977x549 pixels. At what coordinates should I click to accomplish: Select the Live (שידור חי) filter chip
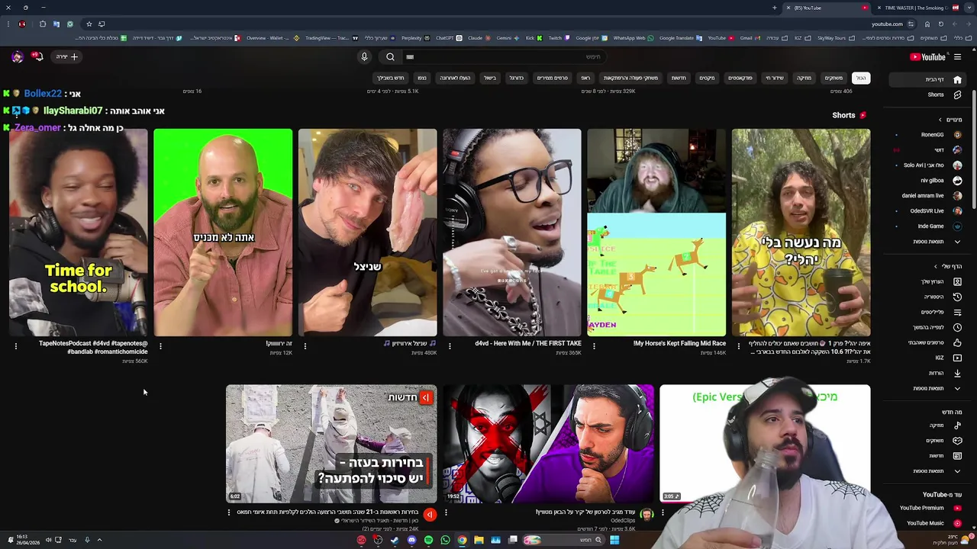click(775, 78)
